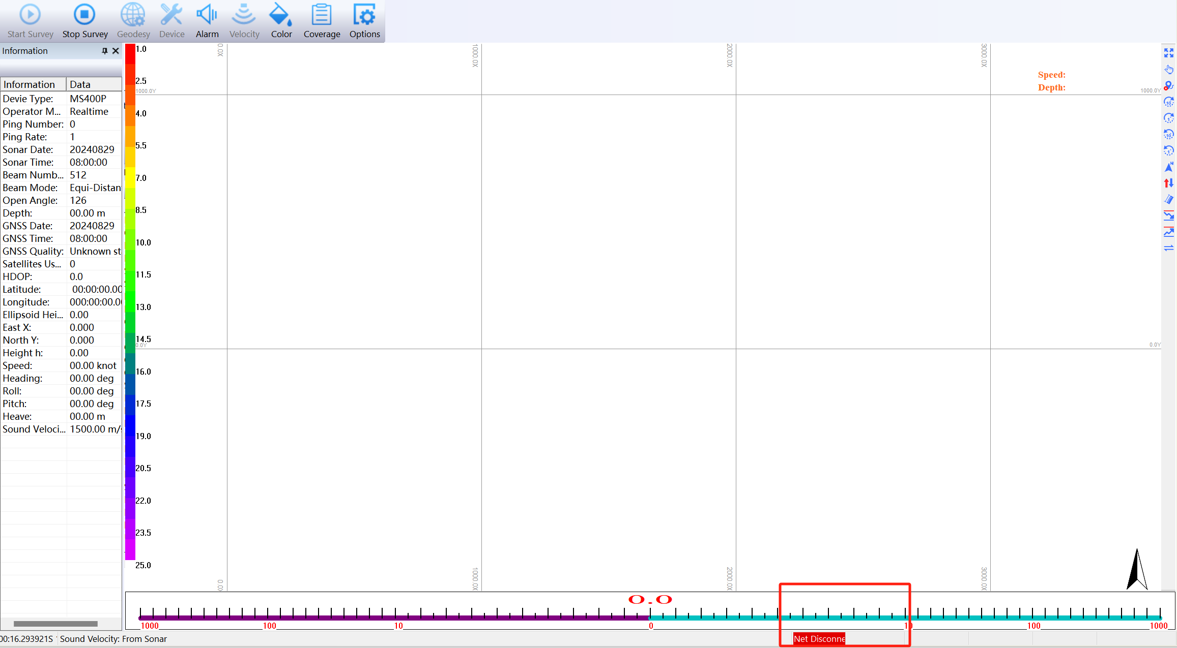Select the pan hand tool
The width and height of the screenshot is (1177, 648).
click(1169, 69)
